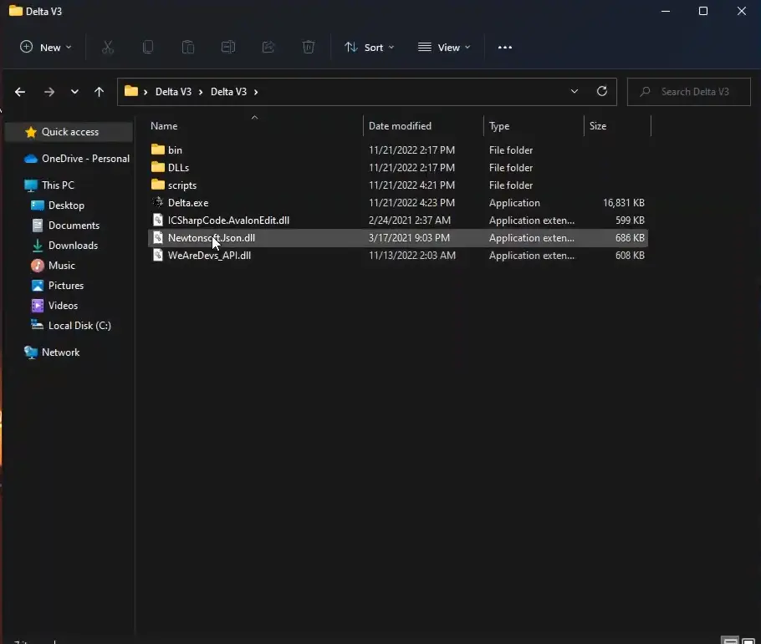Refresh the current folder view

[601, 92]
